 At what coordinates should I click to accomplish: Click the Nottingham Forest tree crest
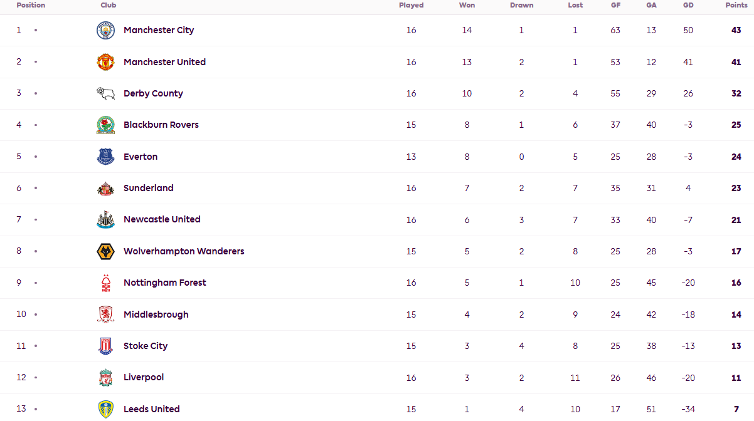click(105, 283)
